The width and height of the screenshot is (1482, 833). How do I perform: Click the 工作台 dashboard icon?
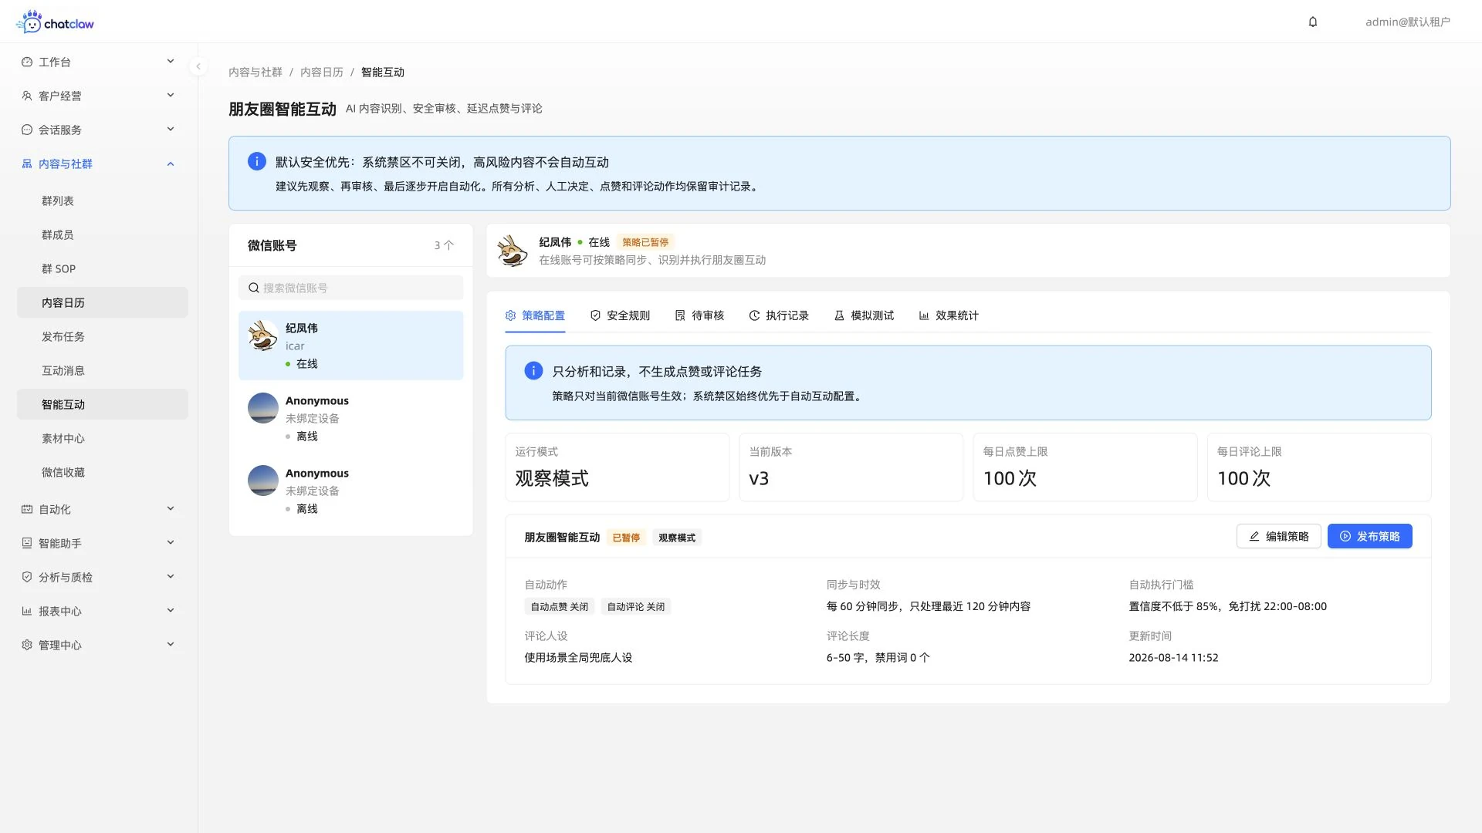pos(27,62)
